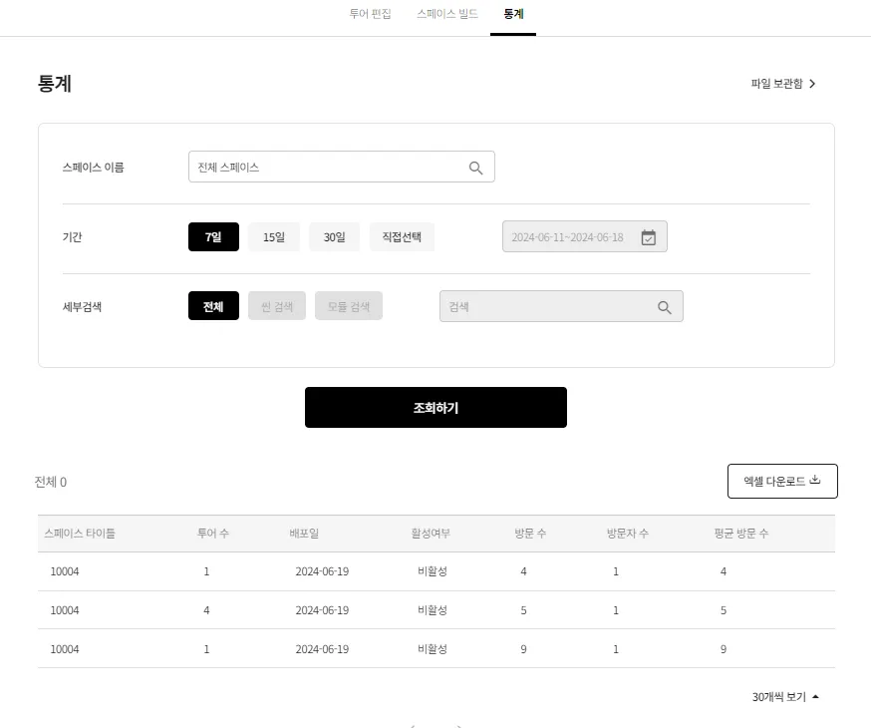This screenshot has height=728, width=871.
Task: Expand the 30개씩 보기 page size dropdown
Action: pos(785,696)
